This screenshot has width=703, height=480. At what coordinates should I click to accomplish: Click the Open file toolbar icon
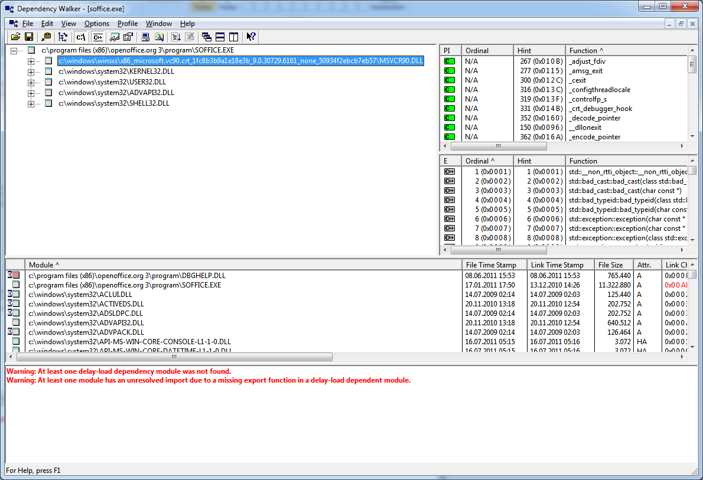(16, 37)
